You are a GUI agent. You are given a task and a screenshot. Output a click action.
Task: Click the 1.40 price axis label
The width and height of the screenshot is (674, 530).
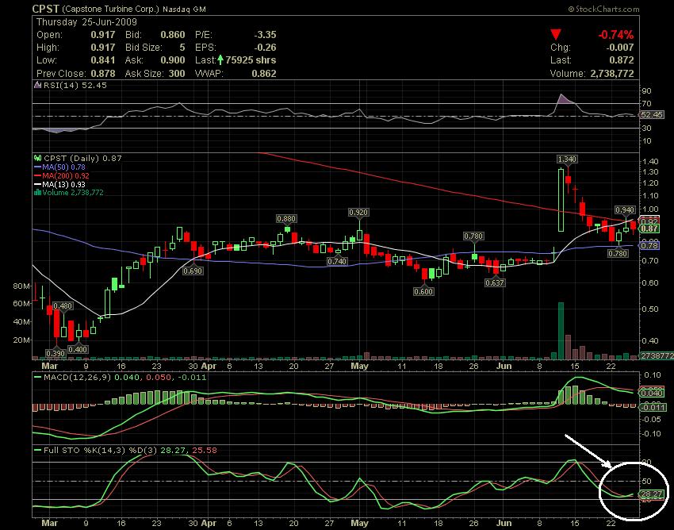click(650, 162)
